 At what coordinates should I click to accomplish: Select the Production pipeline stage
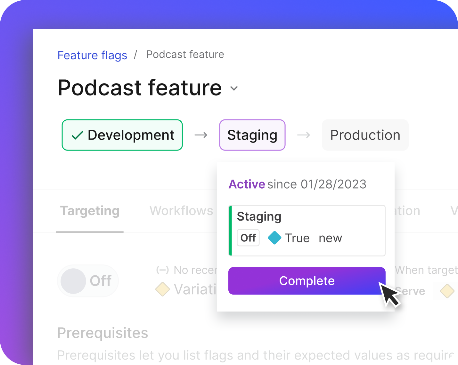[365, 135]
